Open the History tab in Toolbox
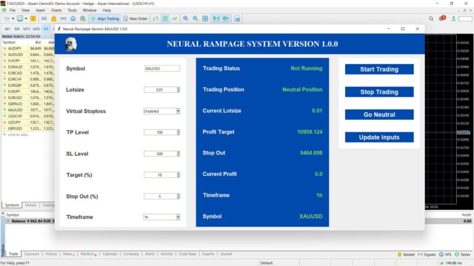Screen dimensions: 474x266 51,254
